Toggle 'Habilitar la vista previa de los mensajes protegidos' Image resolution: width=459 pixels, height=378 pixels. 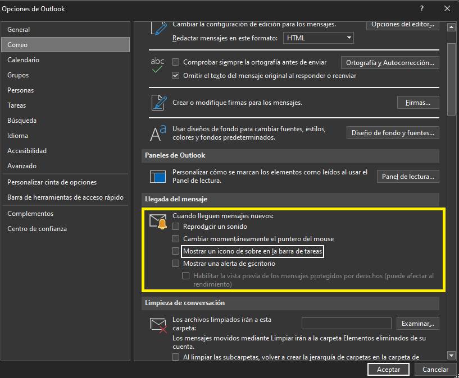point(185,276)
